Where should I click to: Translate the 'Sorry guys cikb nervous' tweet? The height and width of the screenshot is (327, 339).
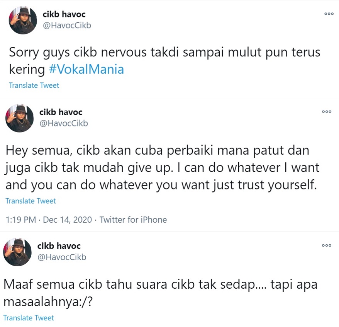click(34, 85)
